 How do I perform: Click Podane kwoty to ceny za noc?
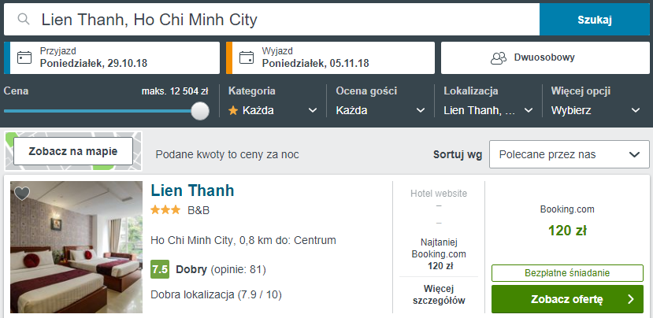[x=228, y=155]
